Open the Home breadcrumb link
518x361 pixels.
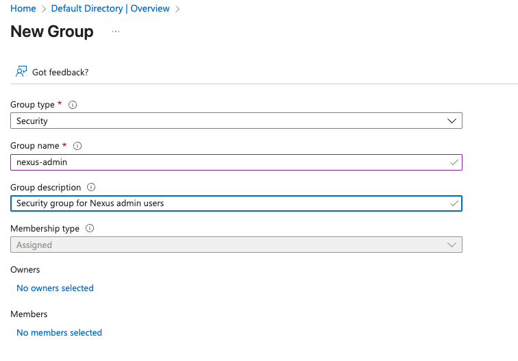coord(23,8)
